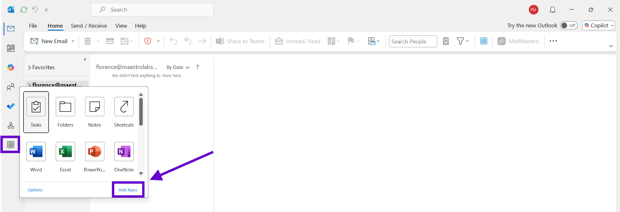Open the Org Explorer sidebar icon
620x212 pixels.
click(11, 126)
